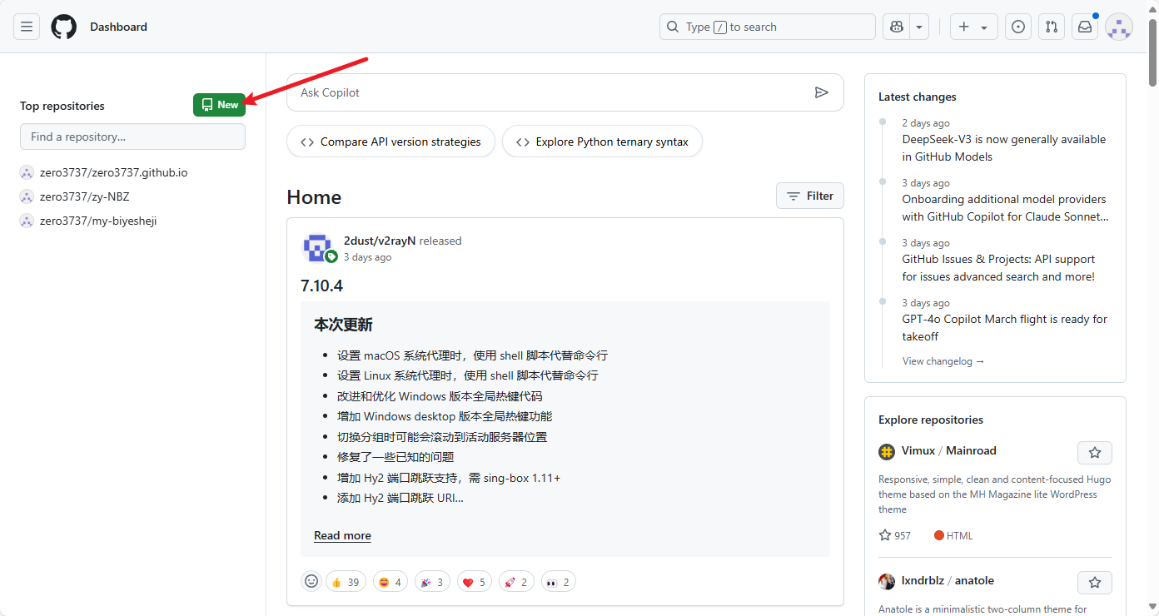This screenshot has height=616, width=1159.
Task: Star the Vimux / Mainroad repository
Action: point(1095,452)
